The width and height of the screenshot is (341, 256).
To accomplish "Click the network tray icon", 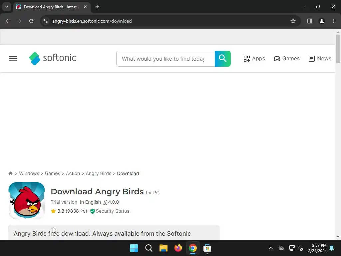I will [x=292, y=248].
